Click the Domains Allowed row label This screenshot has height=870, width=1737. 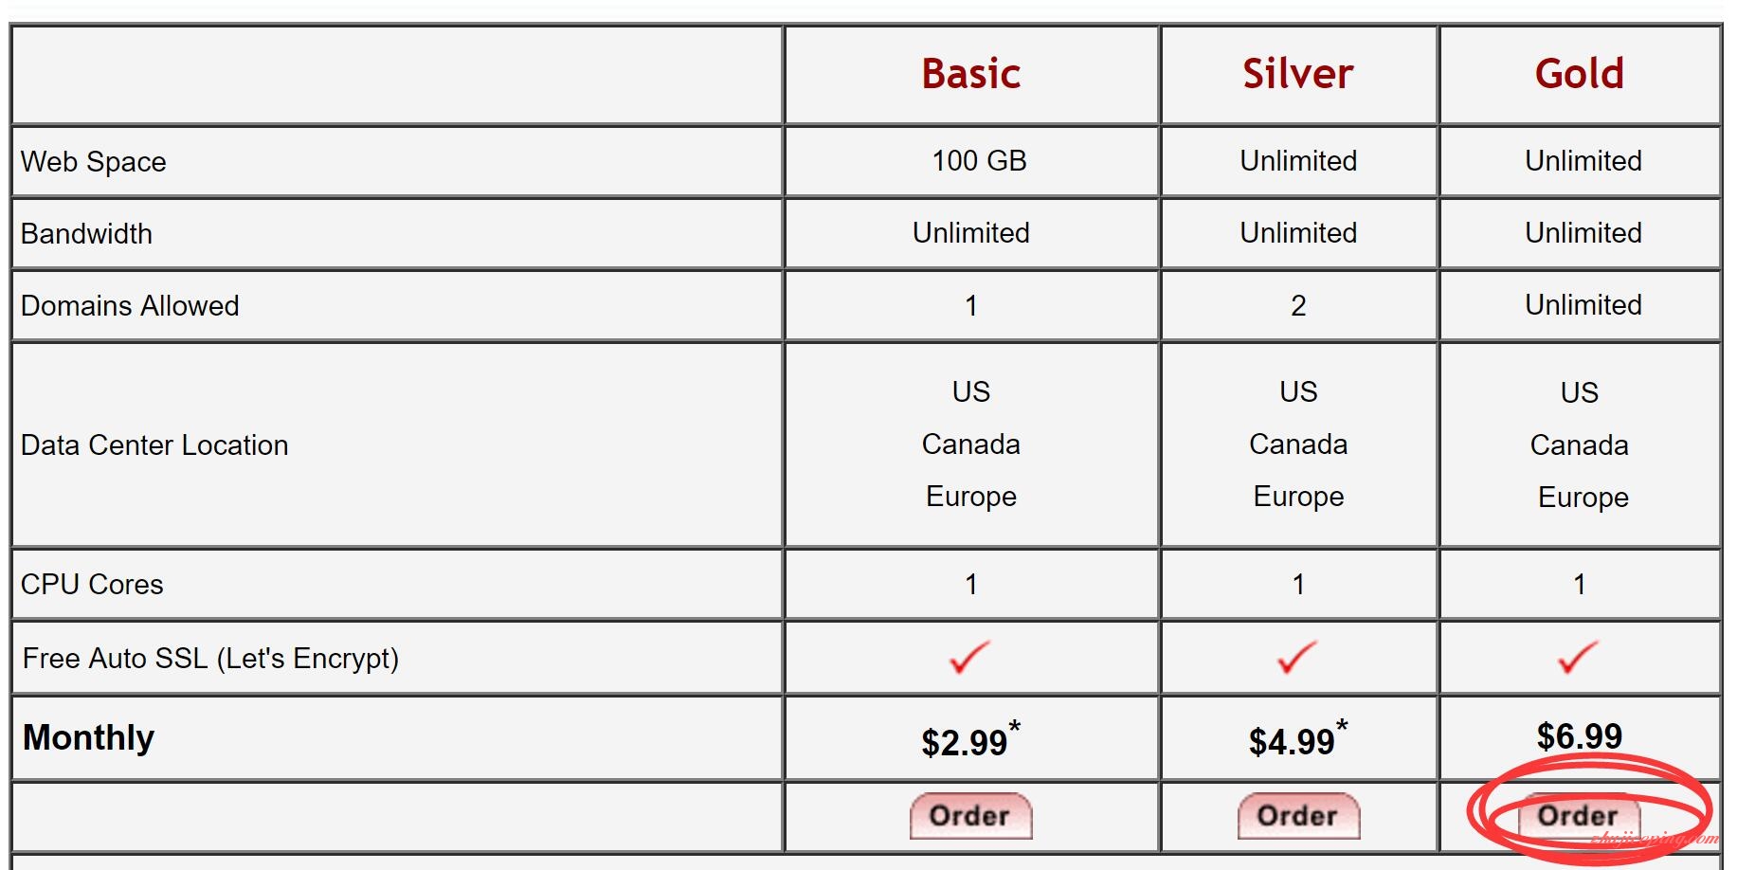coord(130,306)
